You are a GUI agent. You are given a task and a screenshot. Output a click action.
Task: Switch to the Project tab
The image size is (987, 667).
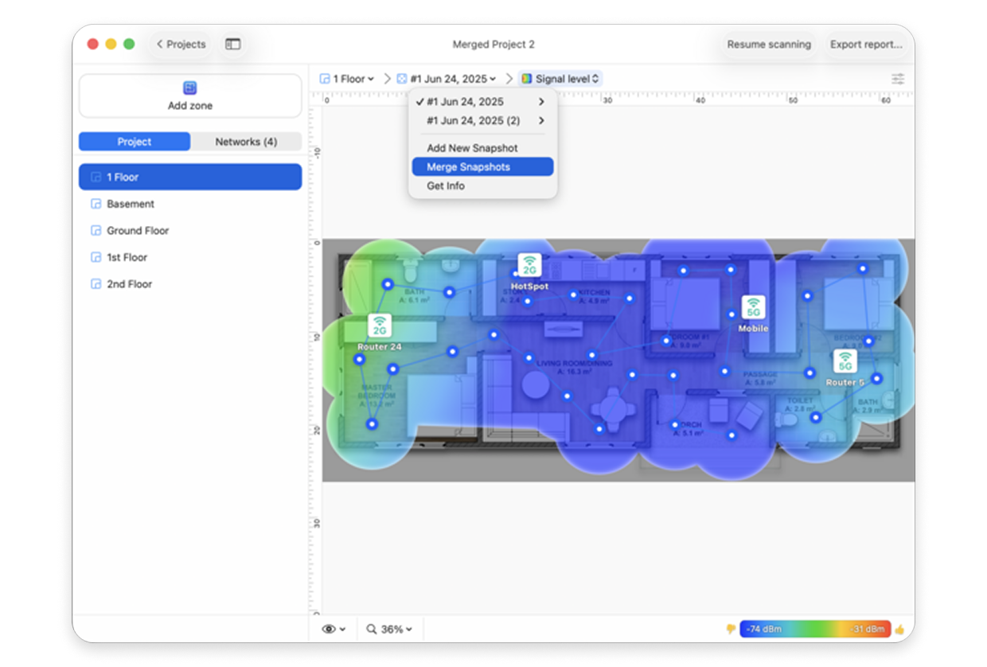click(x=135, y=142)
